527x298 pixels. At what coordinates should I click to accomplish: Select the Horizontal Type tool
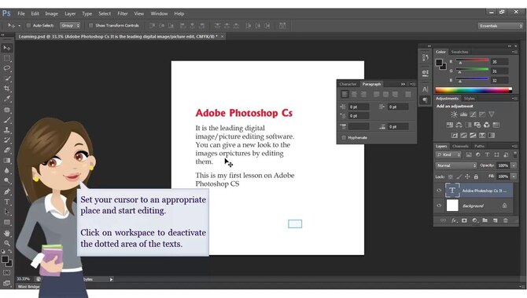tap(7, 202)
